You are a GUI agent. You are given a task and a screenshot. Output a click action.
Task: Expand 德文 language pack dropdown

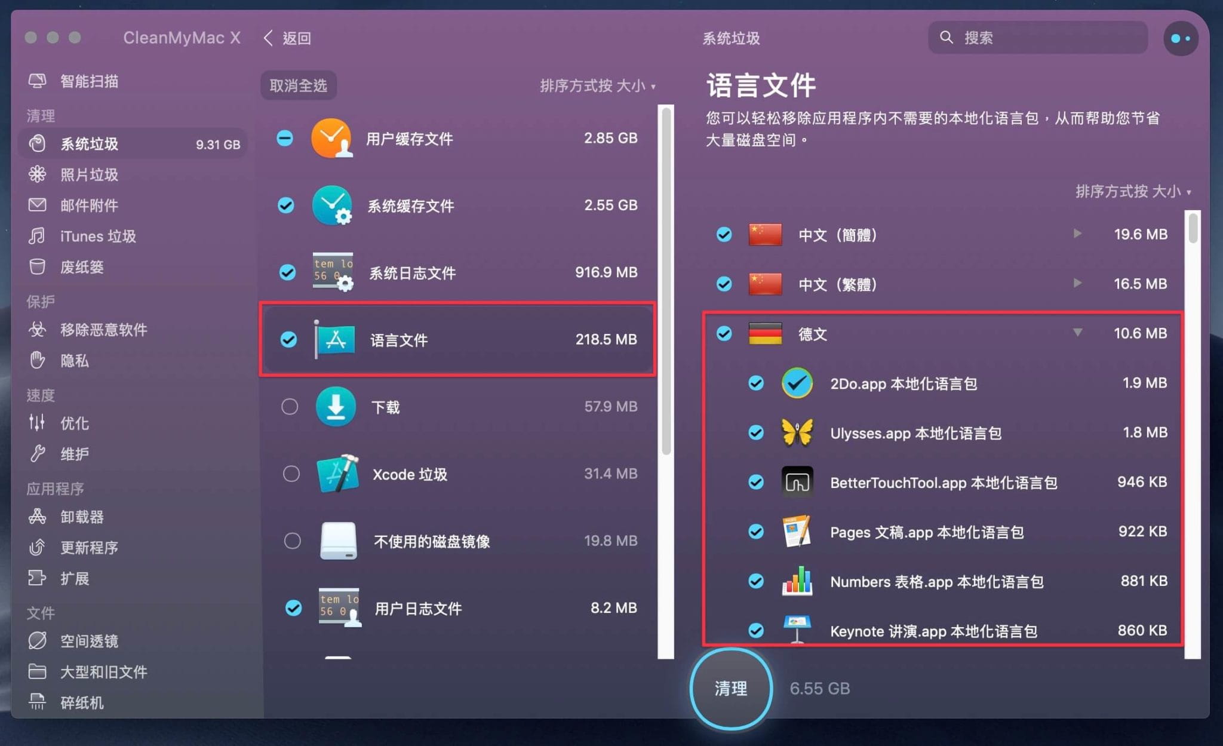[1073, 332]
